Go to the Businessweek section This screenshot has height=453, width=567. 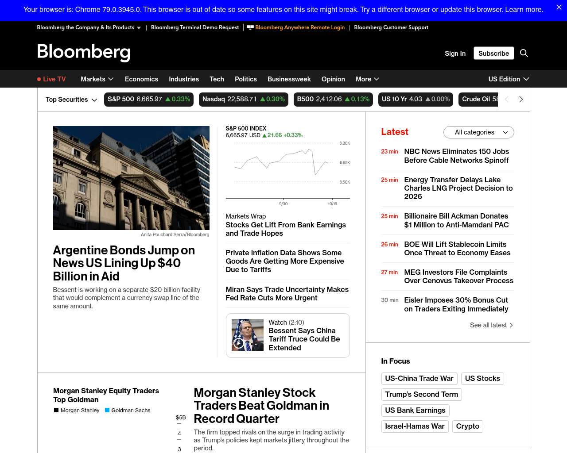click(x=289, y=79)
